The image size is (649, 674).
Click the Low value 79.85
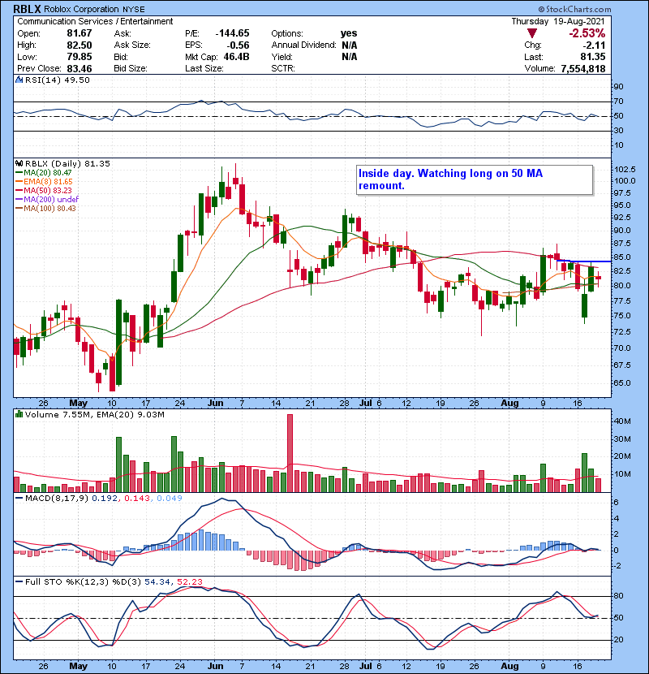tap(79, 57)
